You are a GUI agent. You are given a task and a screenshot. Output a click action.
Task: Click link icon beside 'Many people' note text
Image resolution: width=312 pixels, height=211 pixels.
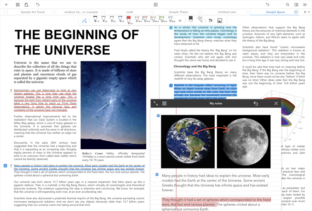(157, 174)
